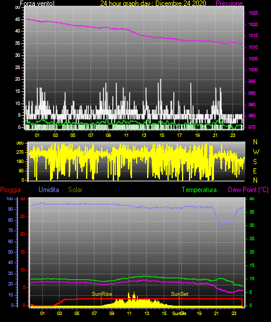Click the 40 temperature scale value
Viewport: 271px width, 322px height.
pyautogui.click(x=252, y=199)
